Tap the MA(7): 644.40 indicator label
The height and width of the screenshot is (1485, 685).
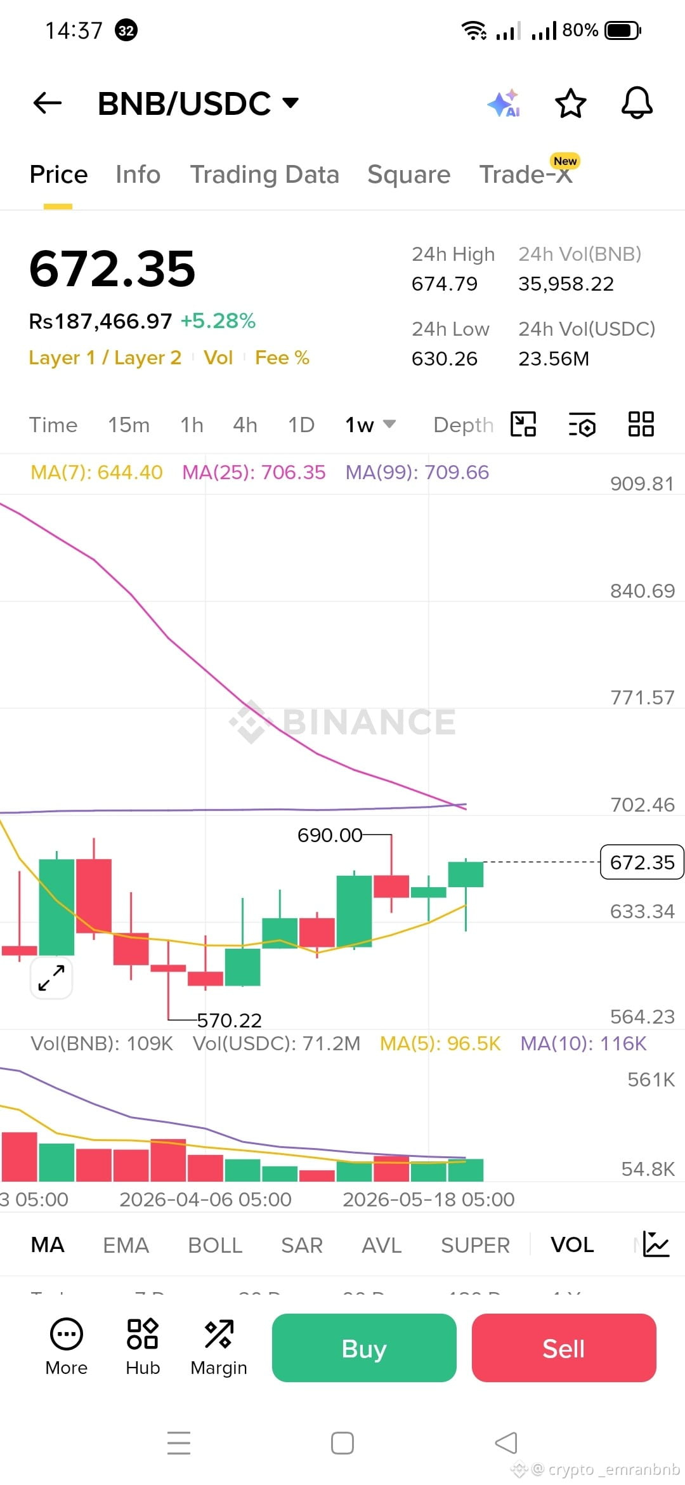tap(96, 472)
